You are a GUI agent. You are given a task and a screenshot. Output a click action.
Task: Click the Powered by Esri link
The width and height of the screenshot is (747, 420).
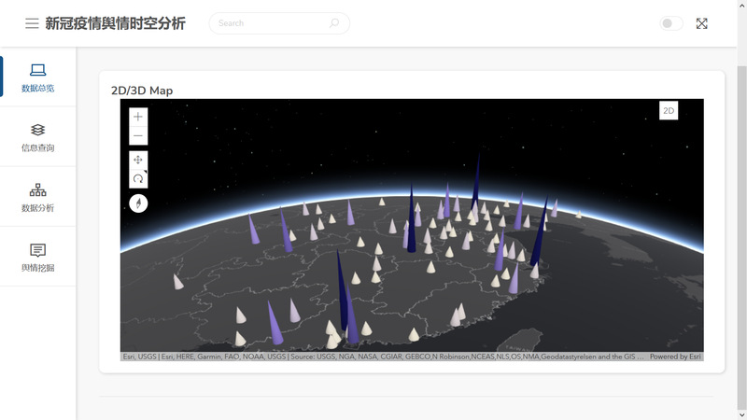point(675,357)
